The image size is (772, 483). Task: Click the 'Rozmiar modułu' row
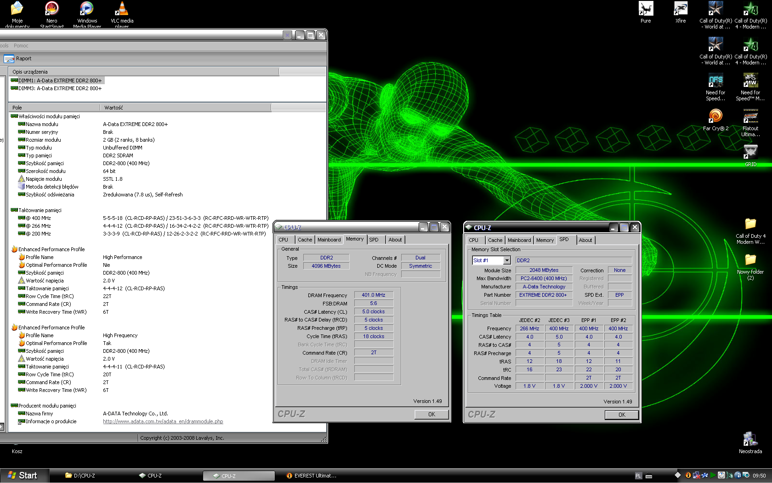tap(86, 140)
